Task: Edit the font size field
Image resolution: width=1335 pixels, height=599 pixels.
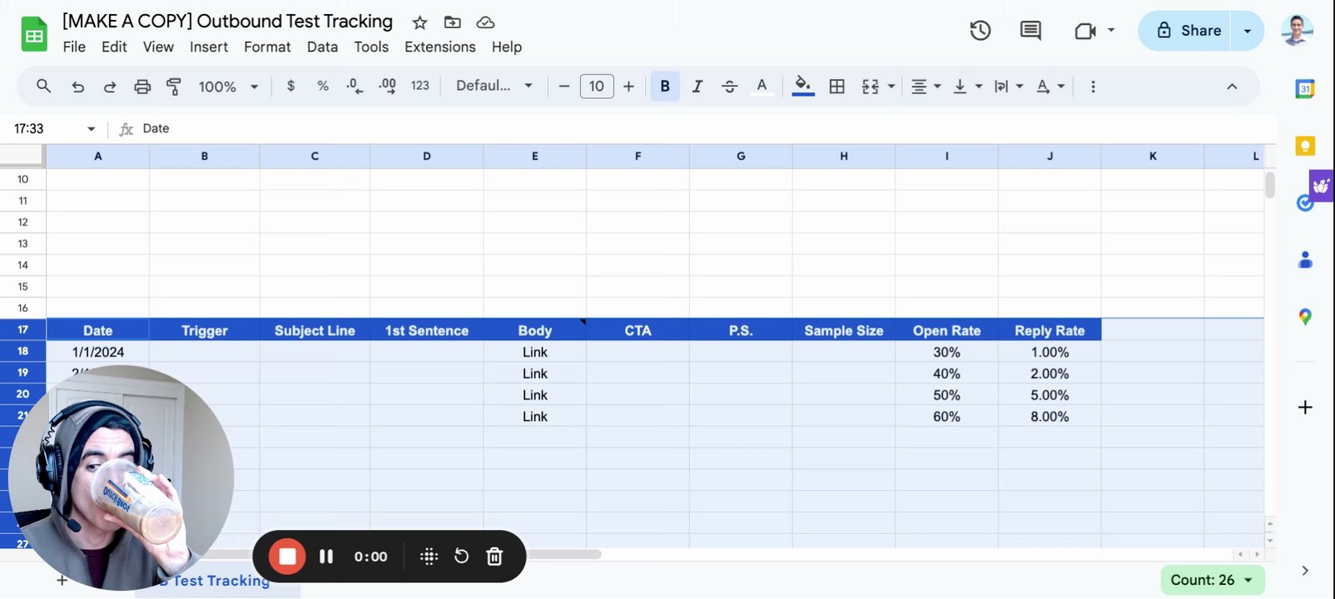Action: point(597,86)
